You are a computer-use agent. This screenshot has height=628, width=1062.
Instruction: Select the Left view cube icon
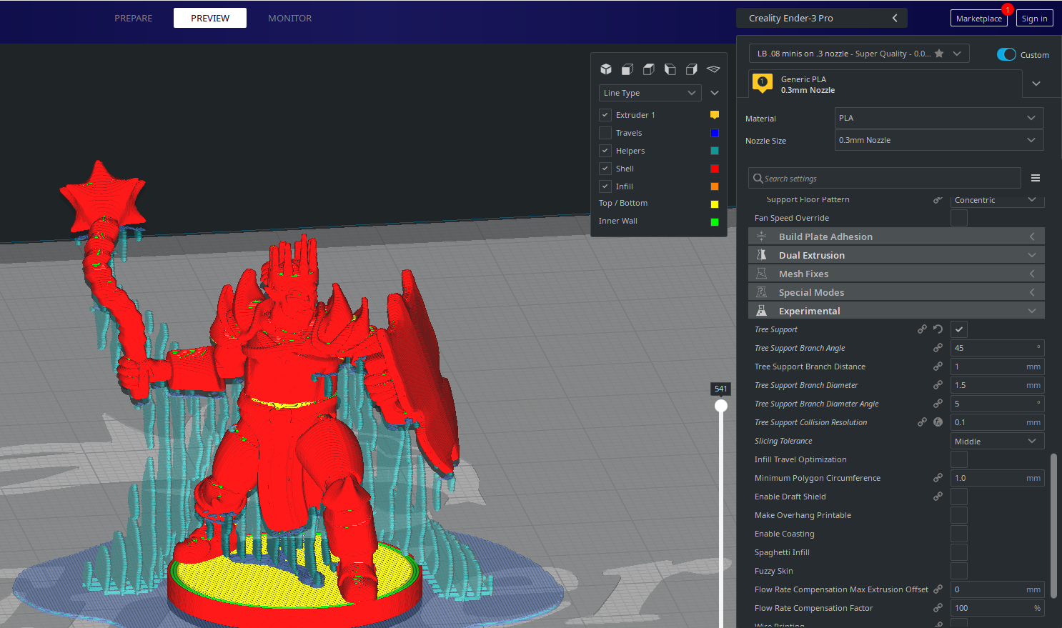tap(670, 69)
